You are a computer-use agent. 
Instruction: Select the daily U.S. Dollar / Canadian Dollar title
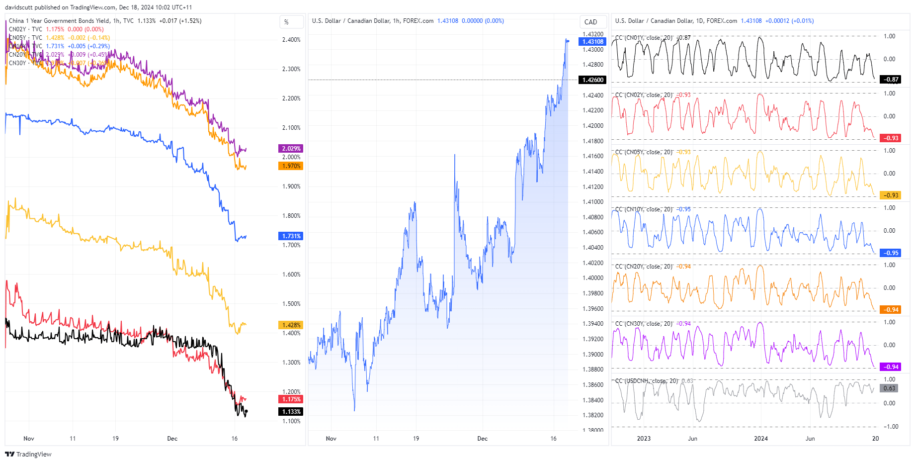[676, 21]
